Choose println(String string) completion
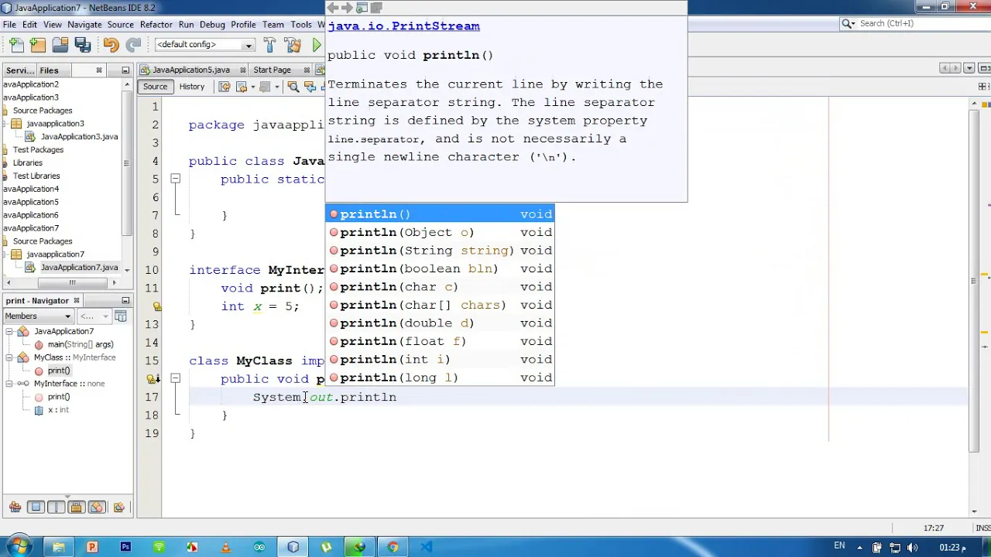The height and width of the screenshot is (557, 991). 440,251
